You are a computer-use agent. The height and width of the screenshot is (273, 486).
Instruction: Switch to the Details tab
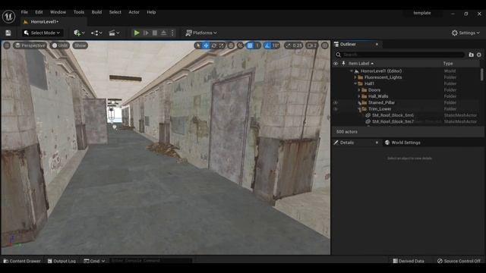click(346, 143)
